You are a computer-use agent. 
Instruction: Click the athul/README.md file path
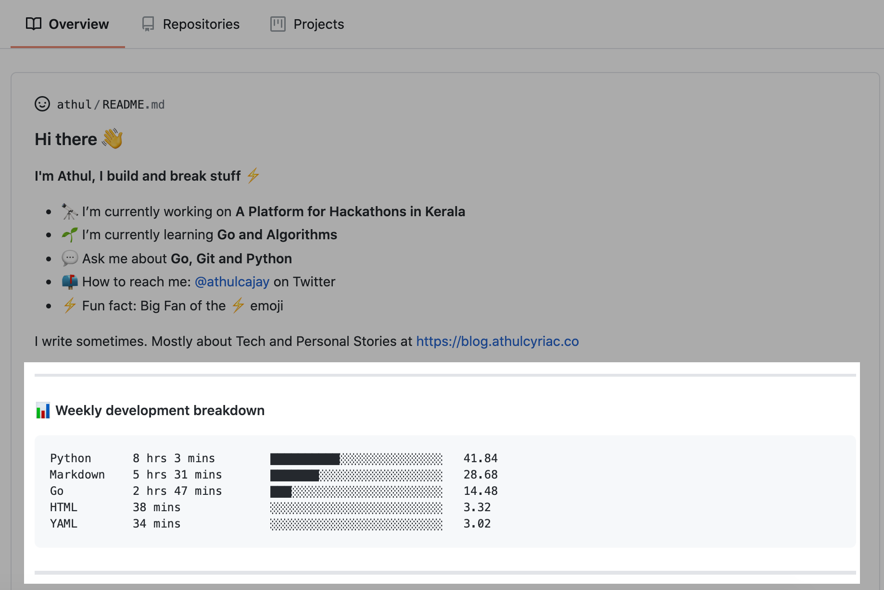click(110, 104)
